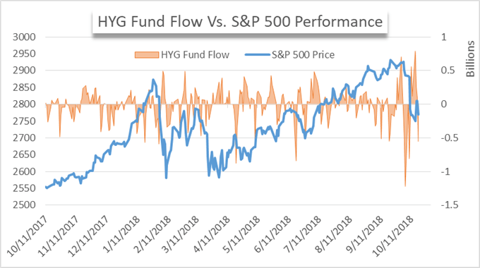Viewport: 480px width, 268px height.
Task: Click the 2800 left axis label
Action: (x=24, y=104)
